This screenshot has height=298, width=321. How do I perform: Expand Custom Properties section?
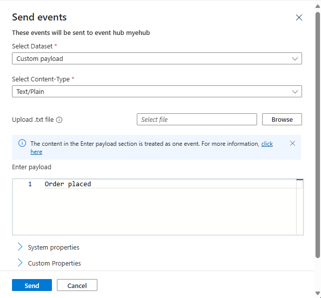tap(20, 263)
